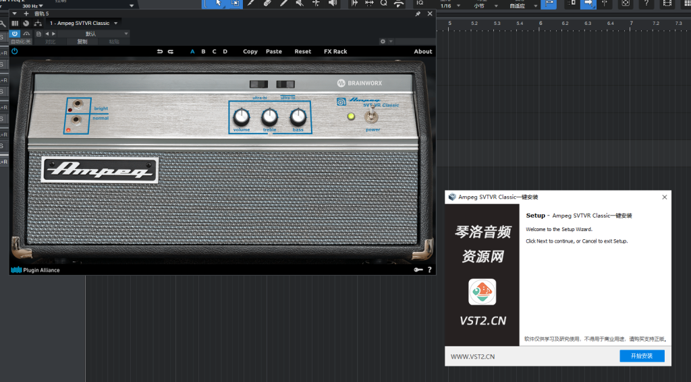
Task: Open the 小节 timebase dropdown
Action: (x=485, y=5)
